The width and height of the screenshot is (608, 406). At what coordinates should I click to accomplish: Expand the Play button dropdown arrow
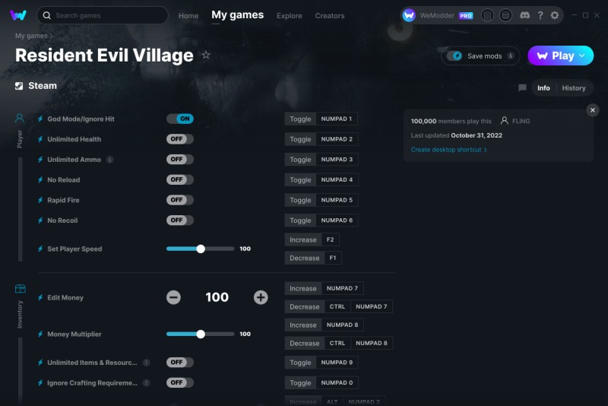pyautogui.click(x=582, y=56)
